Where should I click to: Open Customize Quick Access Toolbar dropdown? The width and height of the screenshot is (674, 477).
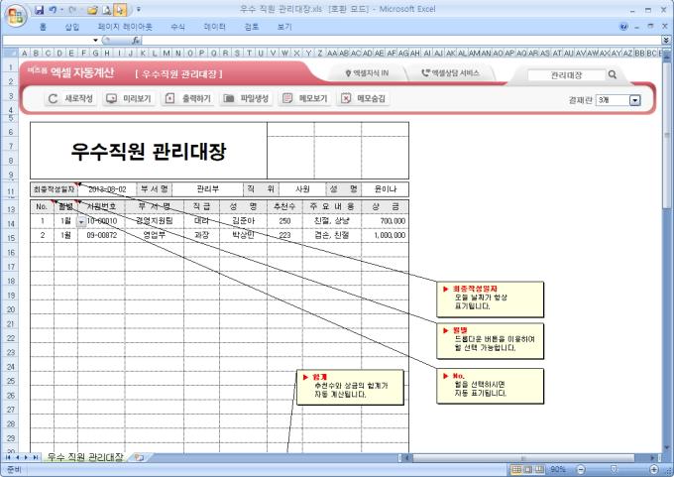point(139,9)
